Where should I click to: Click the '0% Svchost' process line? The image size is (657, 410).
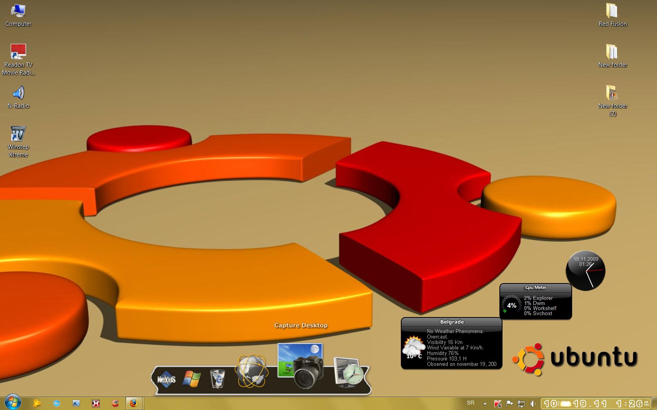pyautogui.click(x=538, y=313)
